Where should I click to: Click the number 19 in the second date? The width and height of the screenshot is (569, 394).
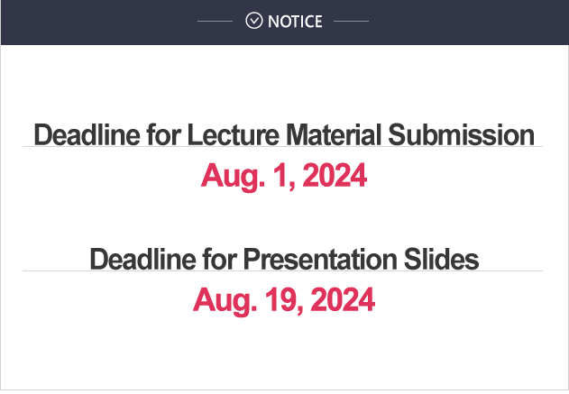tap(284, 299)
